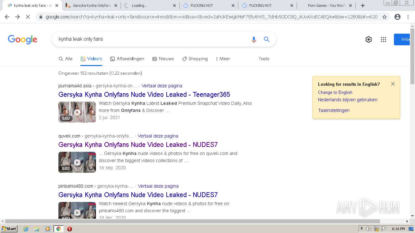Switch to the Afbeeldingen tab

[127, 59]
